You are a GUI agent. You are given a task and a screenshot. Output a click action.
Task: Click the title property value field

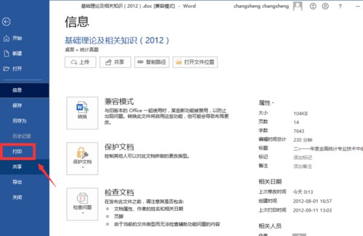328,148
